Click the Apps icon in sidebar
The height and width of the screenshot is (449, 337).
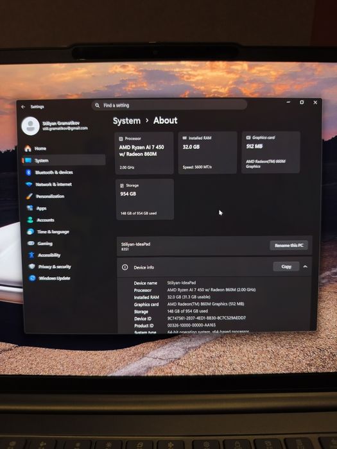[x=30, y=208]
